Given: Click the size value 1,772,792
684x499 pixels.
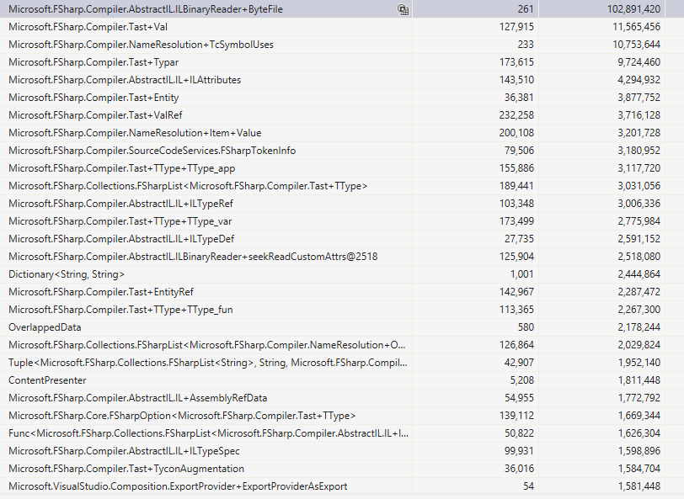Looking at the screenshot, I should [639, 398].
